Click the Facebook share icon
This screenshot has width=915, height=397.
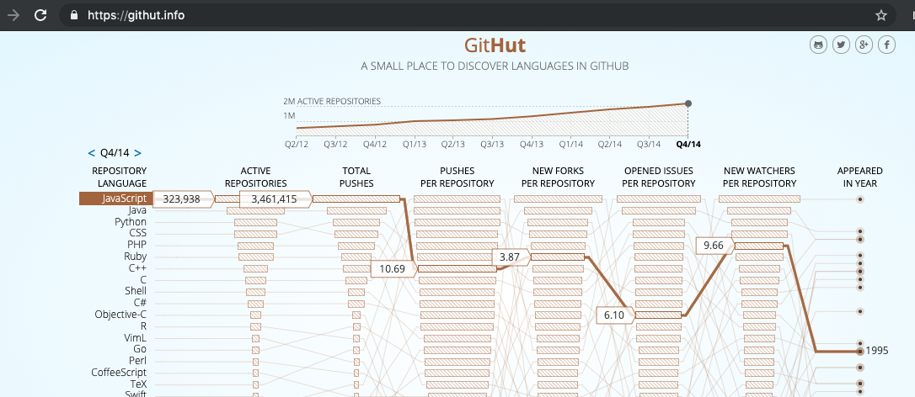coord(886,45)
